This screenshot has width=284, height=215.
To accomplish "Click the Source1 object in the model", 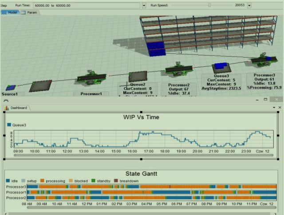I will (x=11, y=88).
